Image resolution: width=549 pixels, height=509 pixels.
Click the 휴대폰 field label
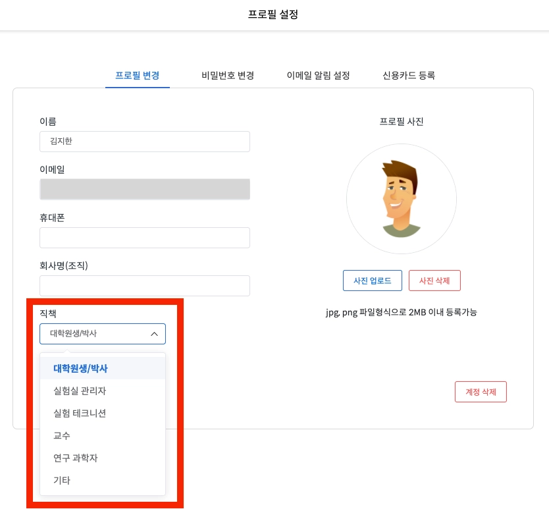point(52,217)
